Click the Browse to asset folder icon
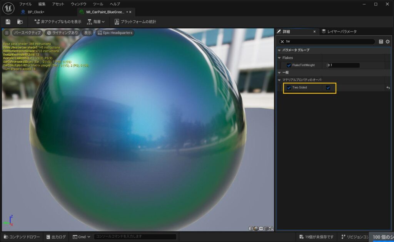394x242 pixels. coord(20,22)
